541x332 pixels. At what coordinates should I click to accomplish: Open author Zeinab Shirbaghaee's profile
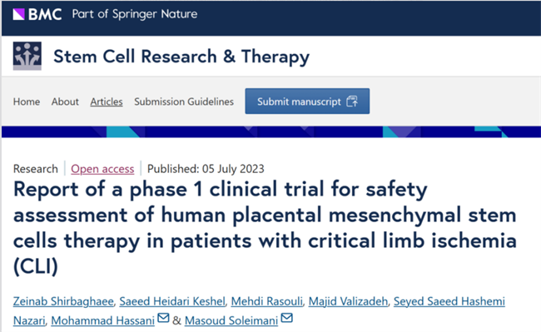click(x=63, y=301)
